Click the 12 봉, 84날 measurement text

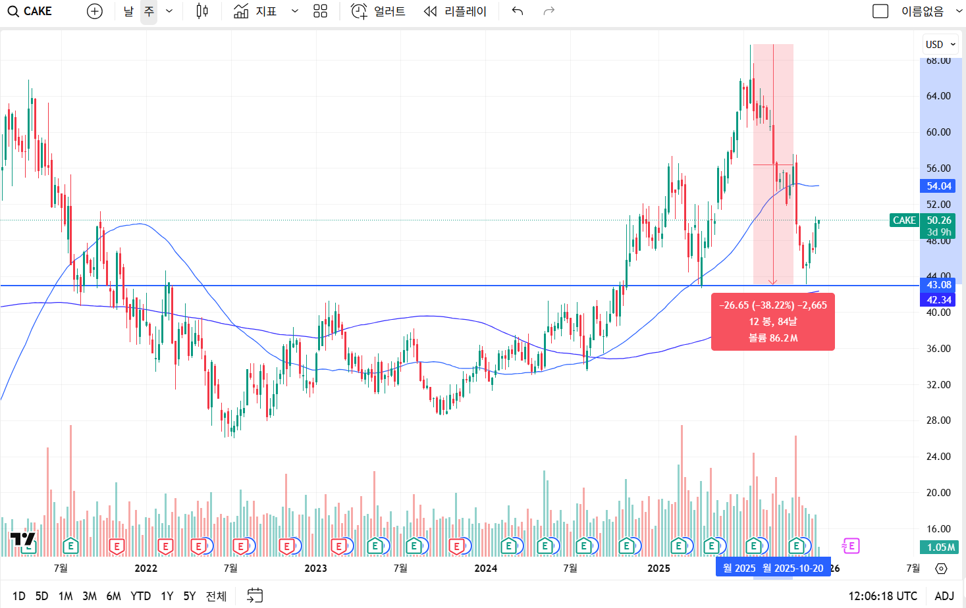(773, 322)
